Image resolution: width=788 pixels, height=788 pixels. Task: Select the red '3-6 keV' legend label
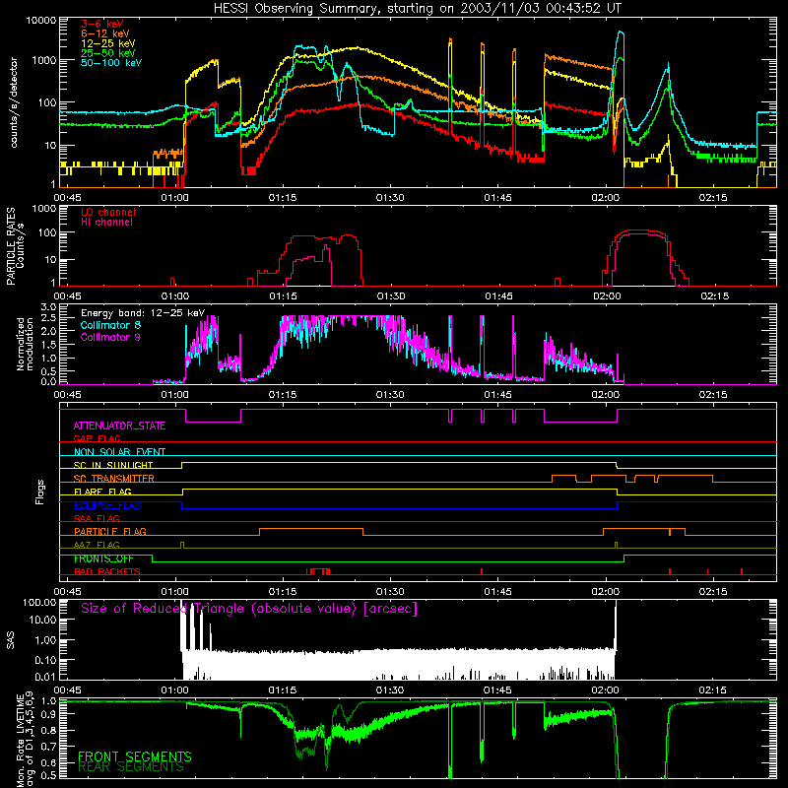[101, 24]
